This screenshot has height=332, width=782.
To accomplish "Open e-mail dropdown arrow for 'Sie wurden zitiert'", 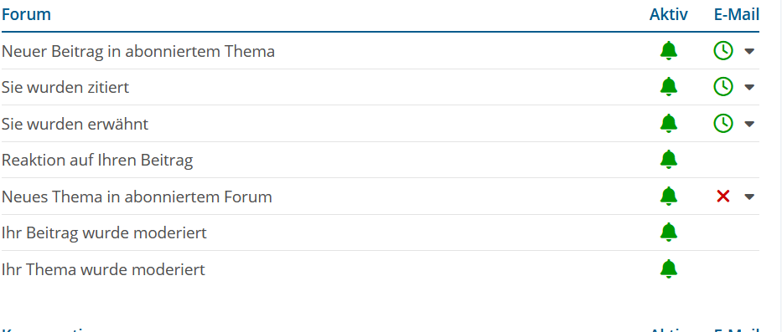I will 749,88.
